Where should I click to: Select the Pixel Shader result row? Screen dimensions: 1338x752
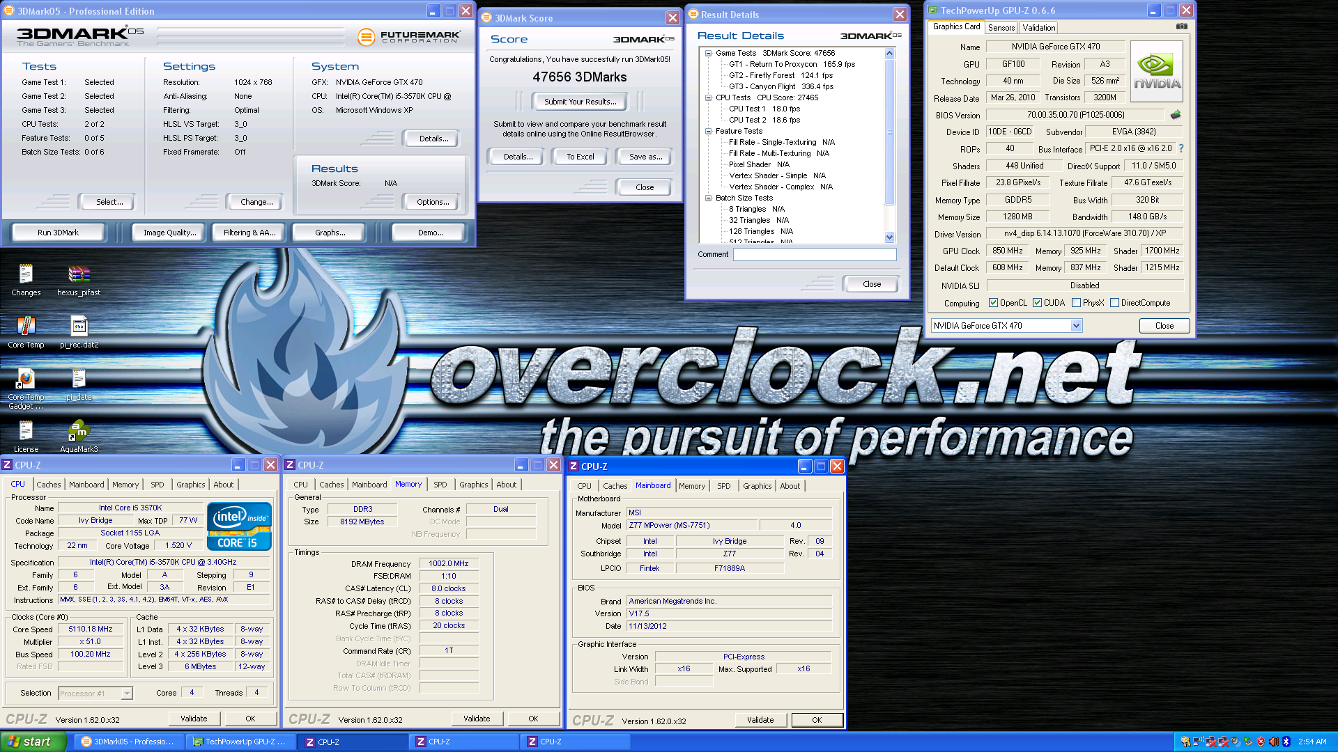759,164
